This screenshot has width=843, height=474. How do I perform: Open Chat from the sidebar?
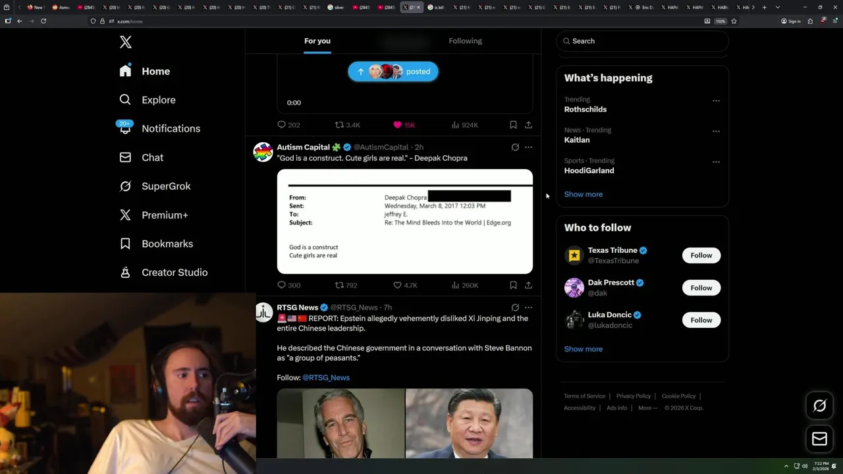(142, 157)
